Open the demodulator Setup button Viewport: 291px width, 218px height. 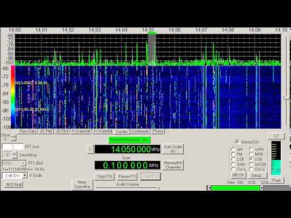tap(257, 175)
